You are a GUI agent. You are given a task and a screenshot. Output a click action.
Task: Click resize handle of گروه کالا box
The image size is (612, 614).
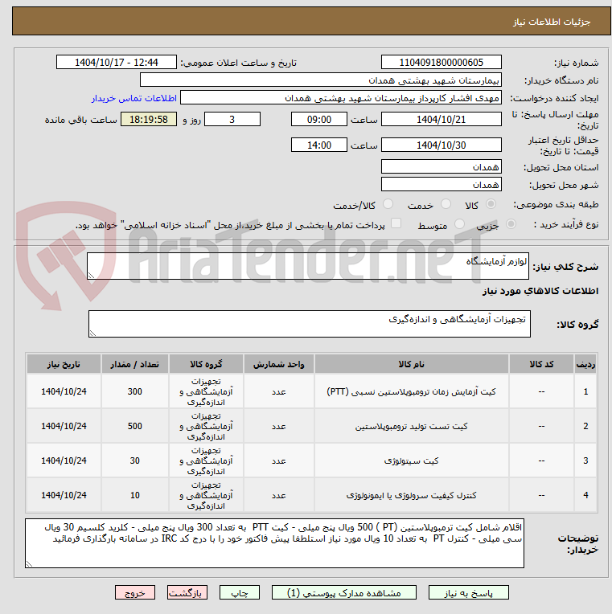coord(92,334)
